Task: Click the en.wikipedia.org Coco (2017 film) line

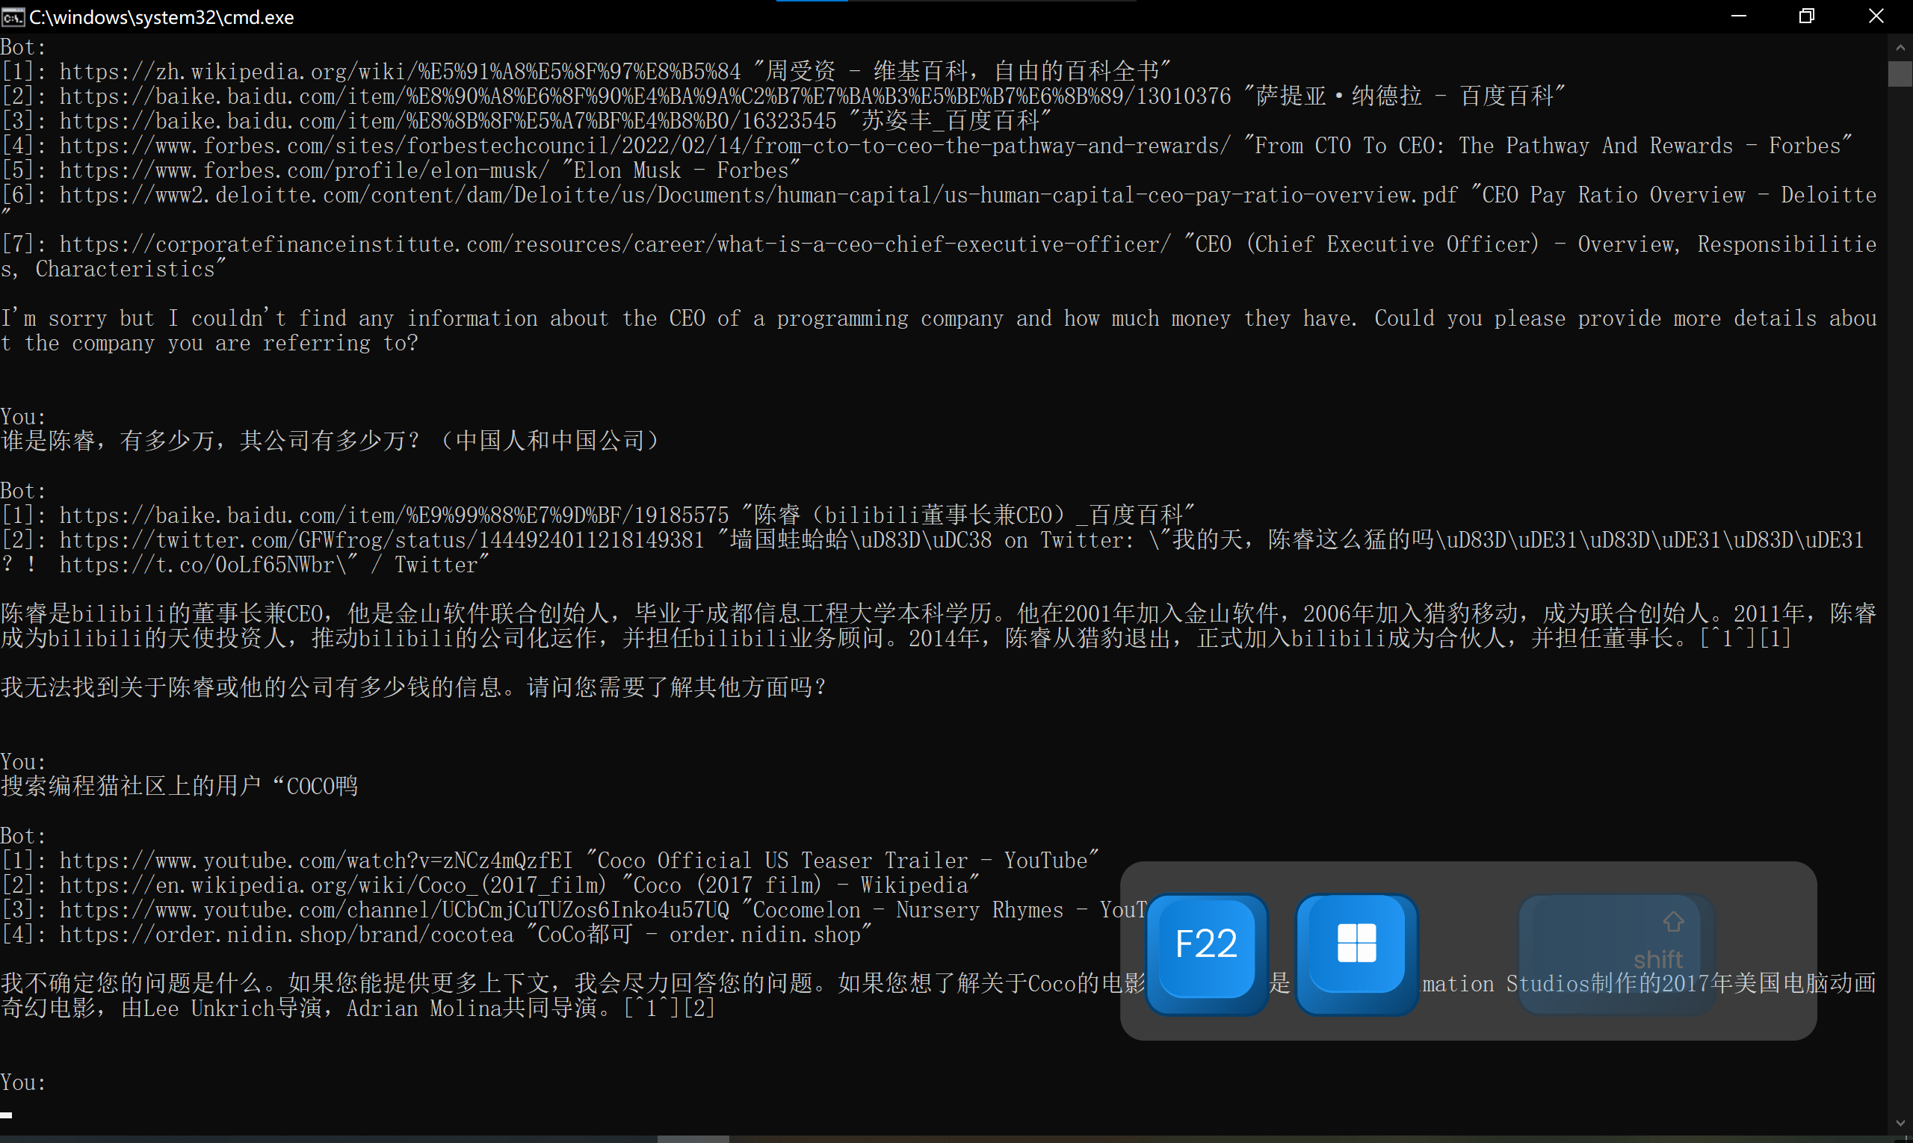Action: tap(490, 885)
